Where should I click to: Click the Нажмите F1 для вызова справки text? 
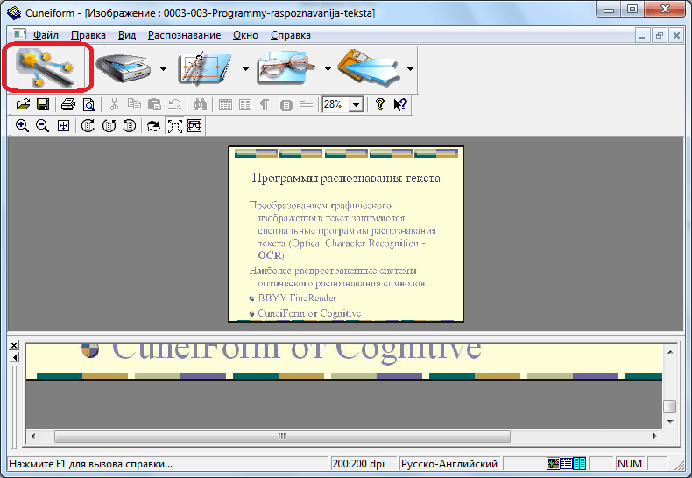pyautogui.click(x=90, y=464)
